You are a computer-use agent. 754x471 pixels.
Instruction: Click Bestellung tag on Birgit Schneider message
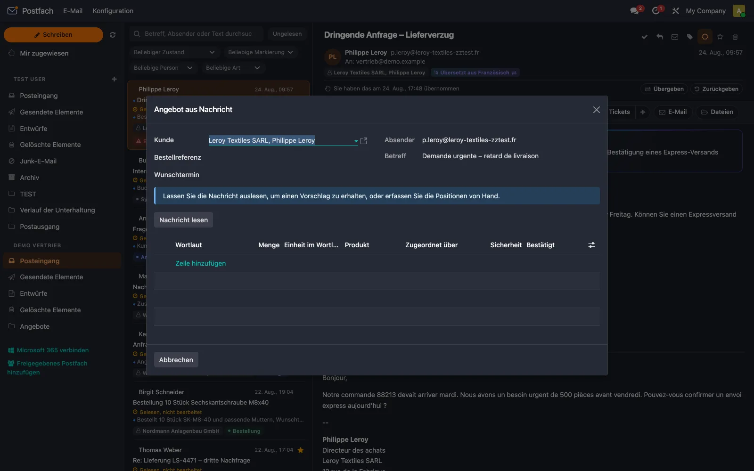(244, 431)
